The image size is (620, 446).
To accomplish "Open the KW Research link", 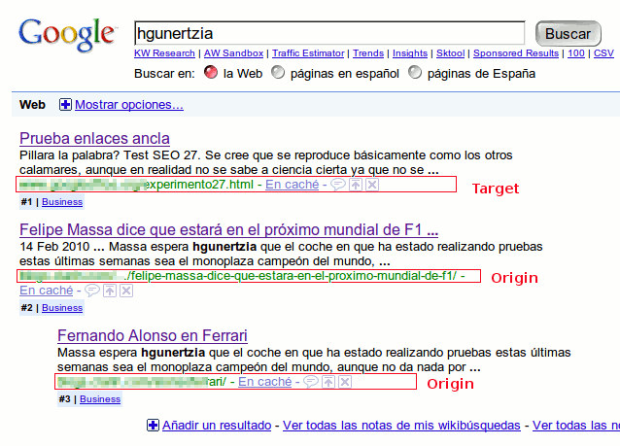I will pos(164,53).
